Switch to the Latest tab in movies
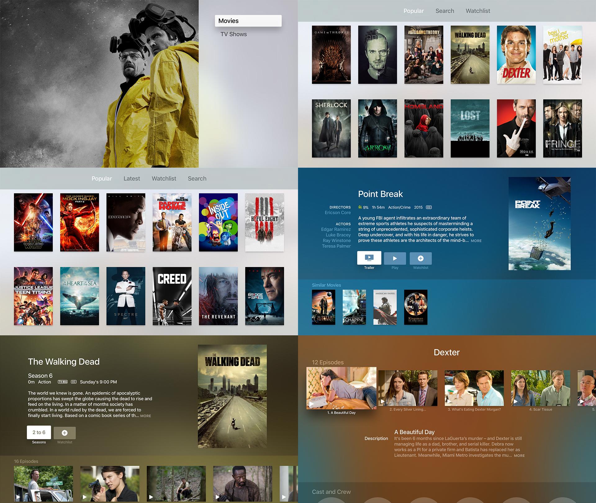The width and height of the screenshot is (596, 503). click(x=132, y=179)
